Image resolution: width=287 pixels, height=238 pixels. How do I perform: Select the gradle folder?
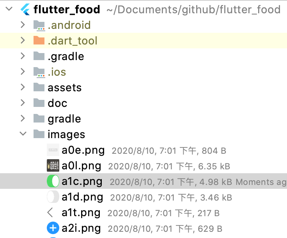click(x=64, y=119)
